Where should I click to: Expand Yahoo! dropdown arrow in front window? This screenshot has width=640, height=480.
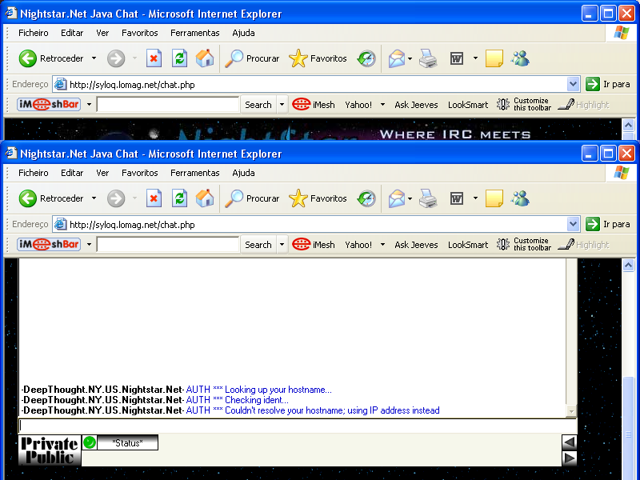click(382, 245)
